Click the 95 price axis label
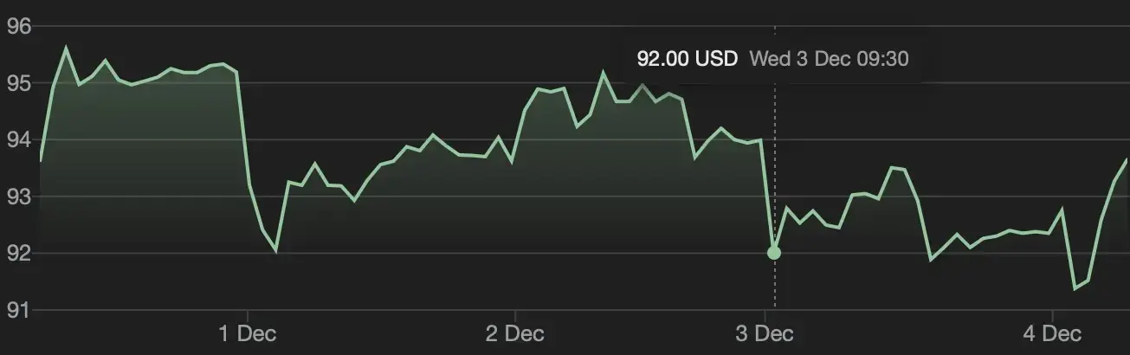This screenshot has height=355, width=1130. (x=19, y=84)
